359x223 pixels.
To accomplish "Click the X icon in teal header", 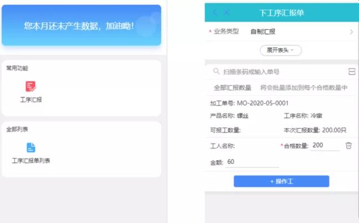I will 226,12.
